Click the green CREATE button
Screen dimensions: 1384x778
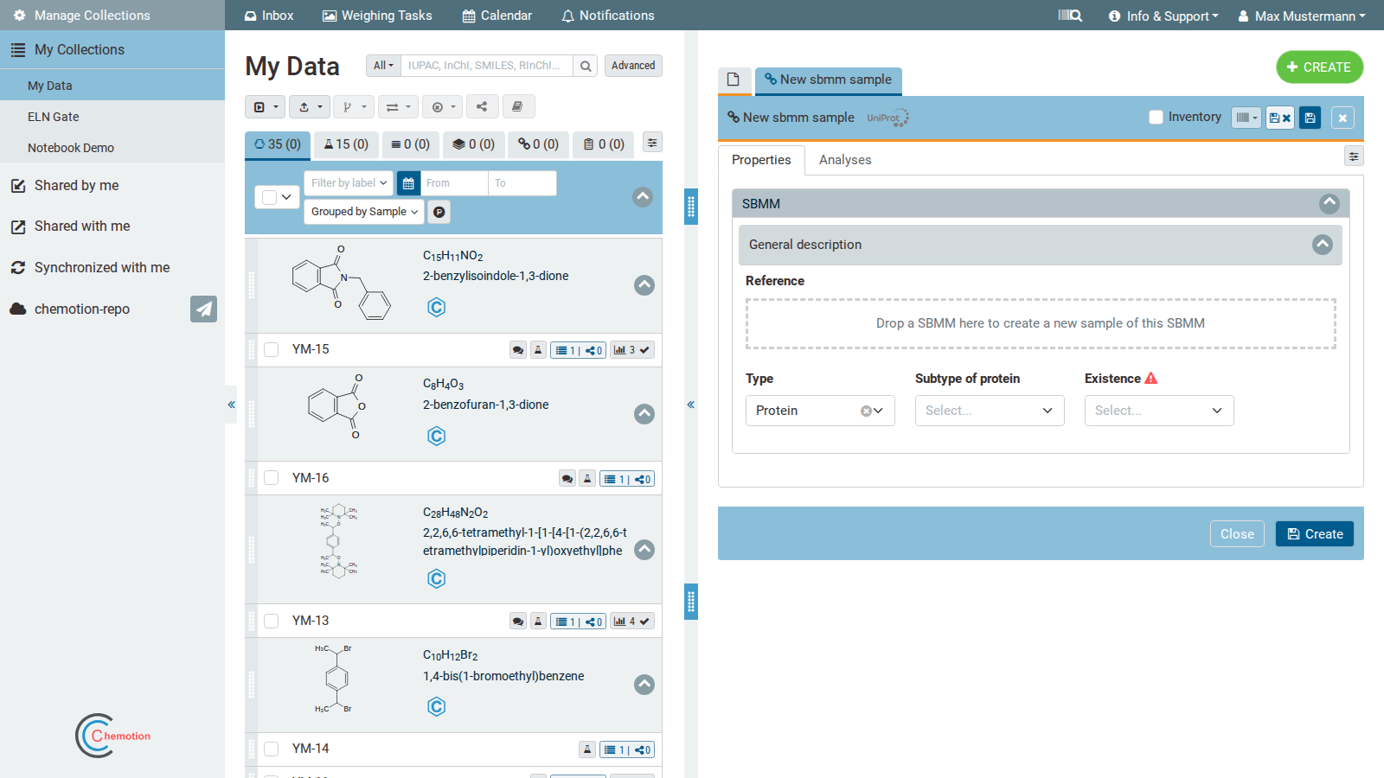click(1319, 67)
